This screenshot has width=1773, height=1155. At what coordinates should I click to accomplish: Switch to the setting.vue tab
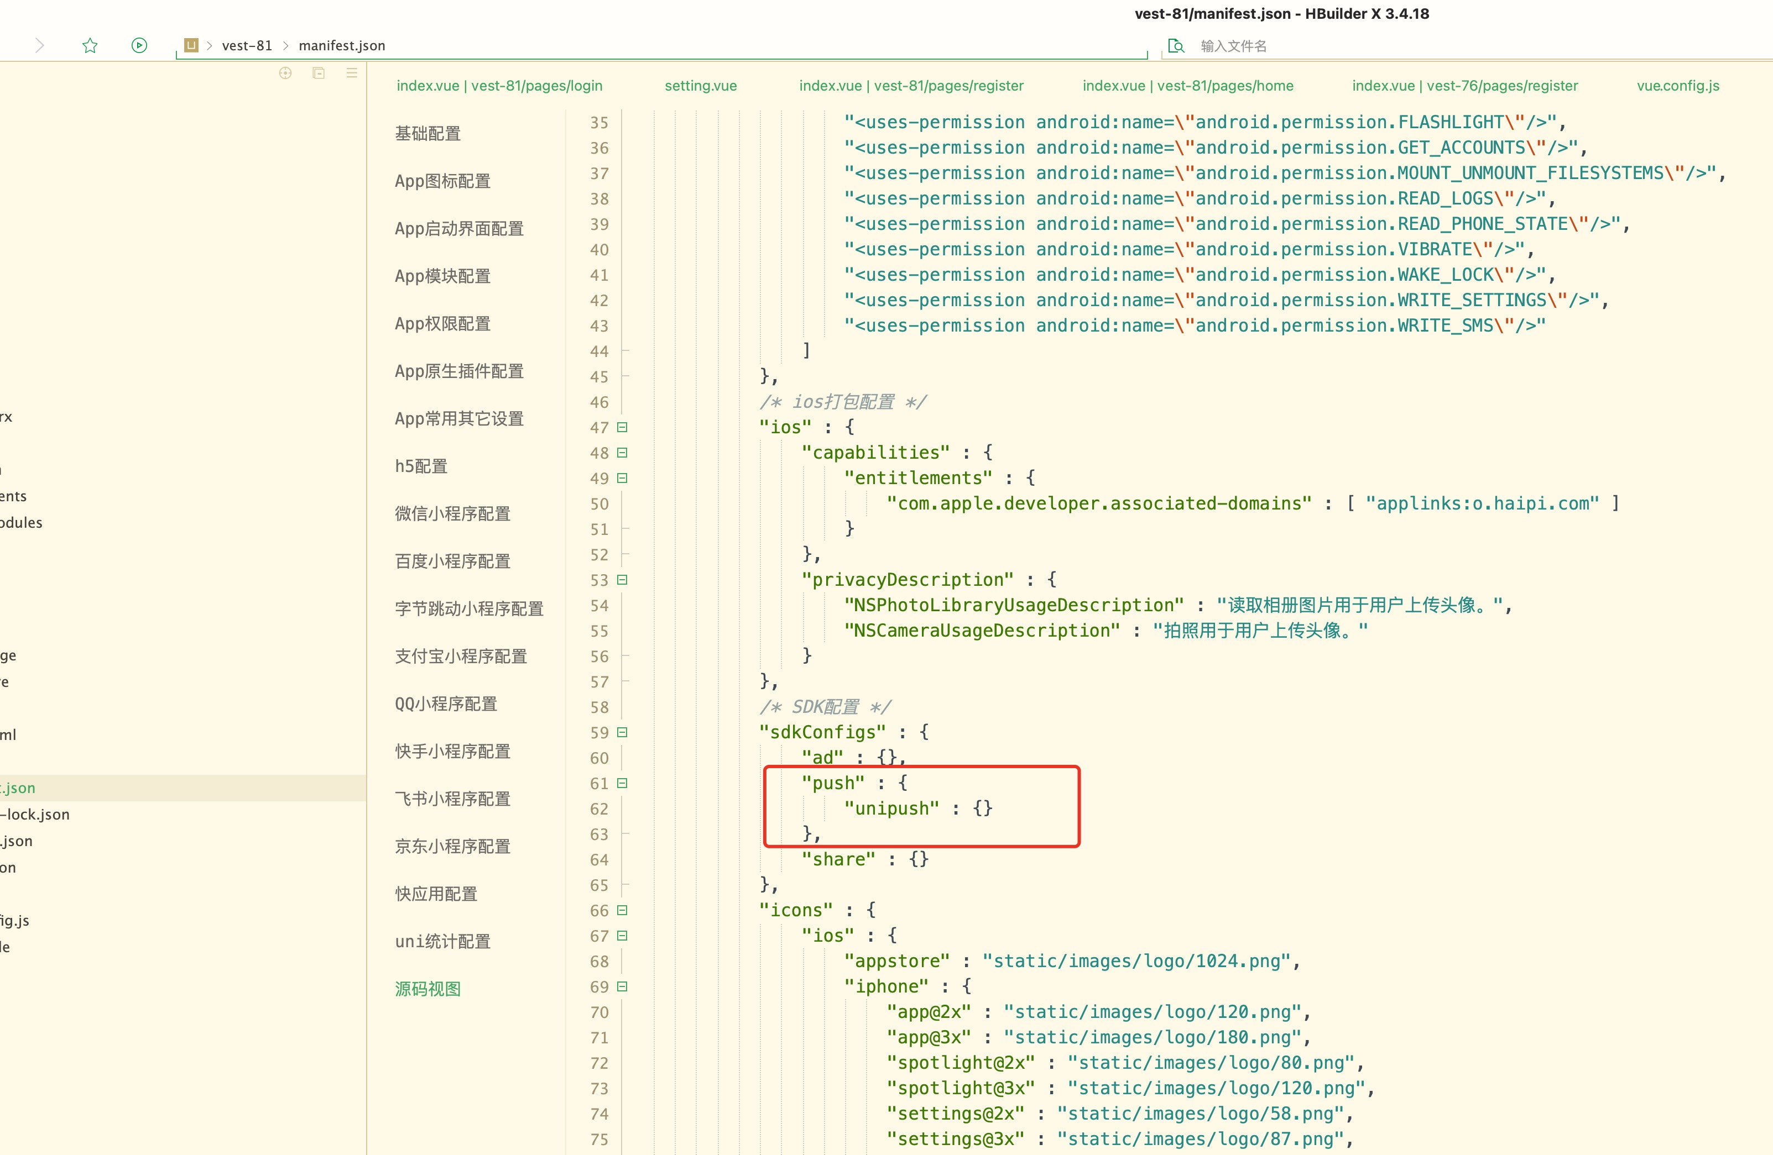coord(700,86)
